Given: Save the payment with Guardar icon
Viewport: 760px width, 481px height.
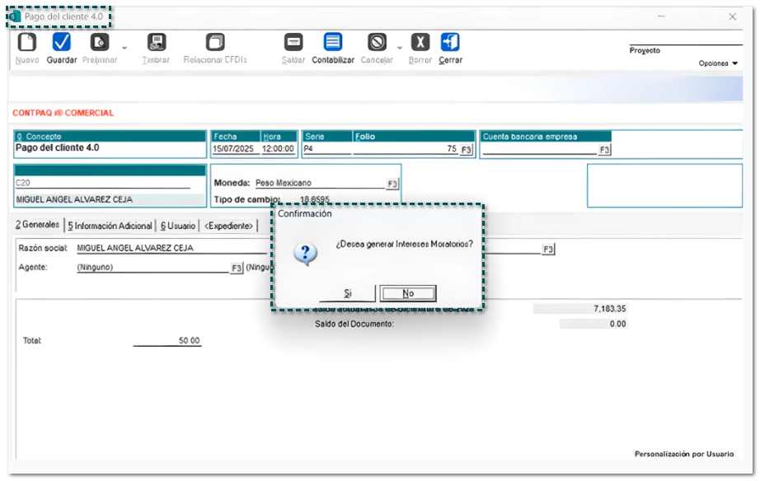Looking at the screenshot, I should coord(62,43).
